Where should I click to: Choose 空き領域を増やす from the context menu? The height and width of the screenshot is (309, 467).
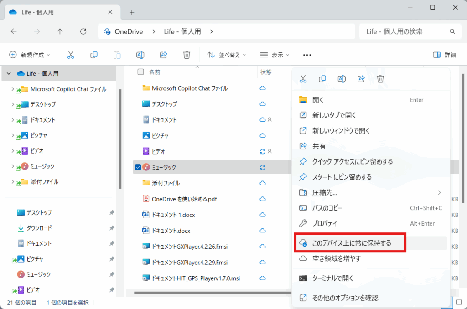tap(336, 258)
